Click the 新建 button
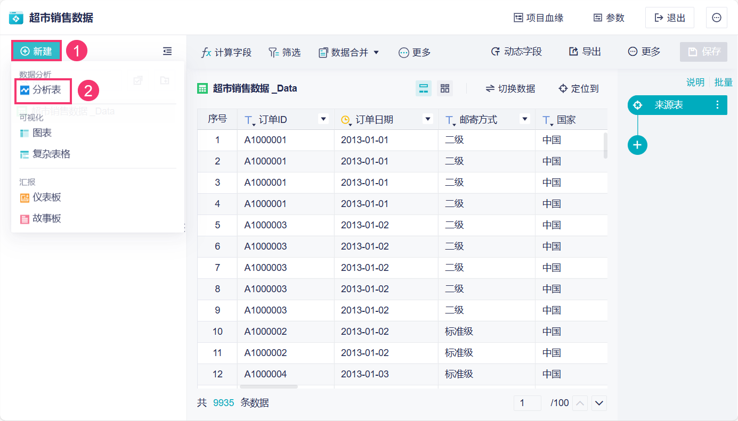This screenshot has width=738, height=421. point(36,51)
